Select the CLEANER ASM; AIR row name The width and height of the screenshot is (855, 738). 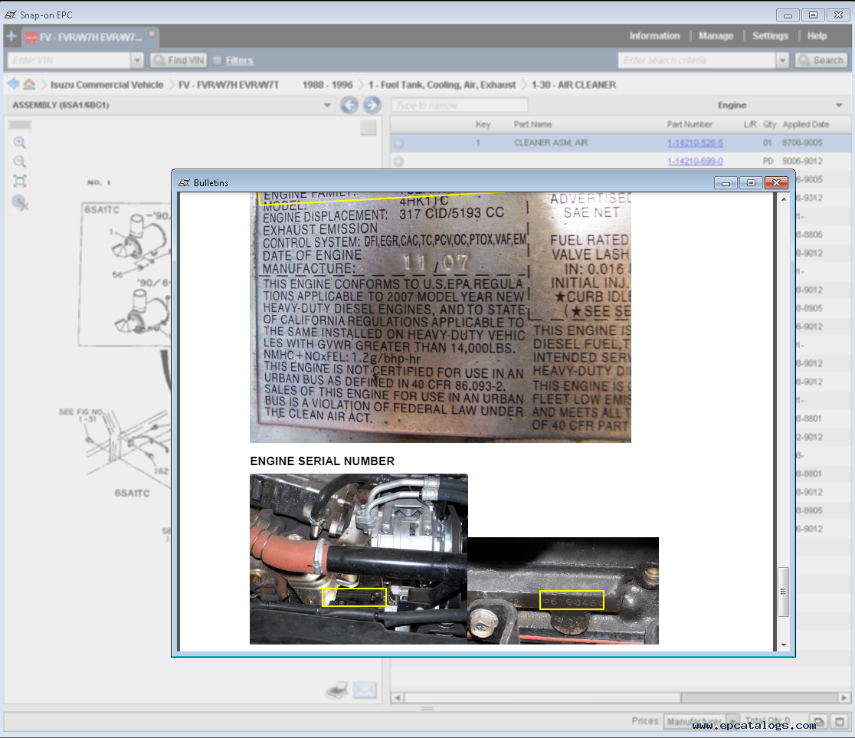551,143
